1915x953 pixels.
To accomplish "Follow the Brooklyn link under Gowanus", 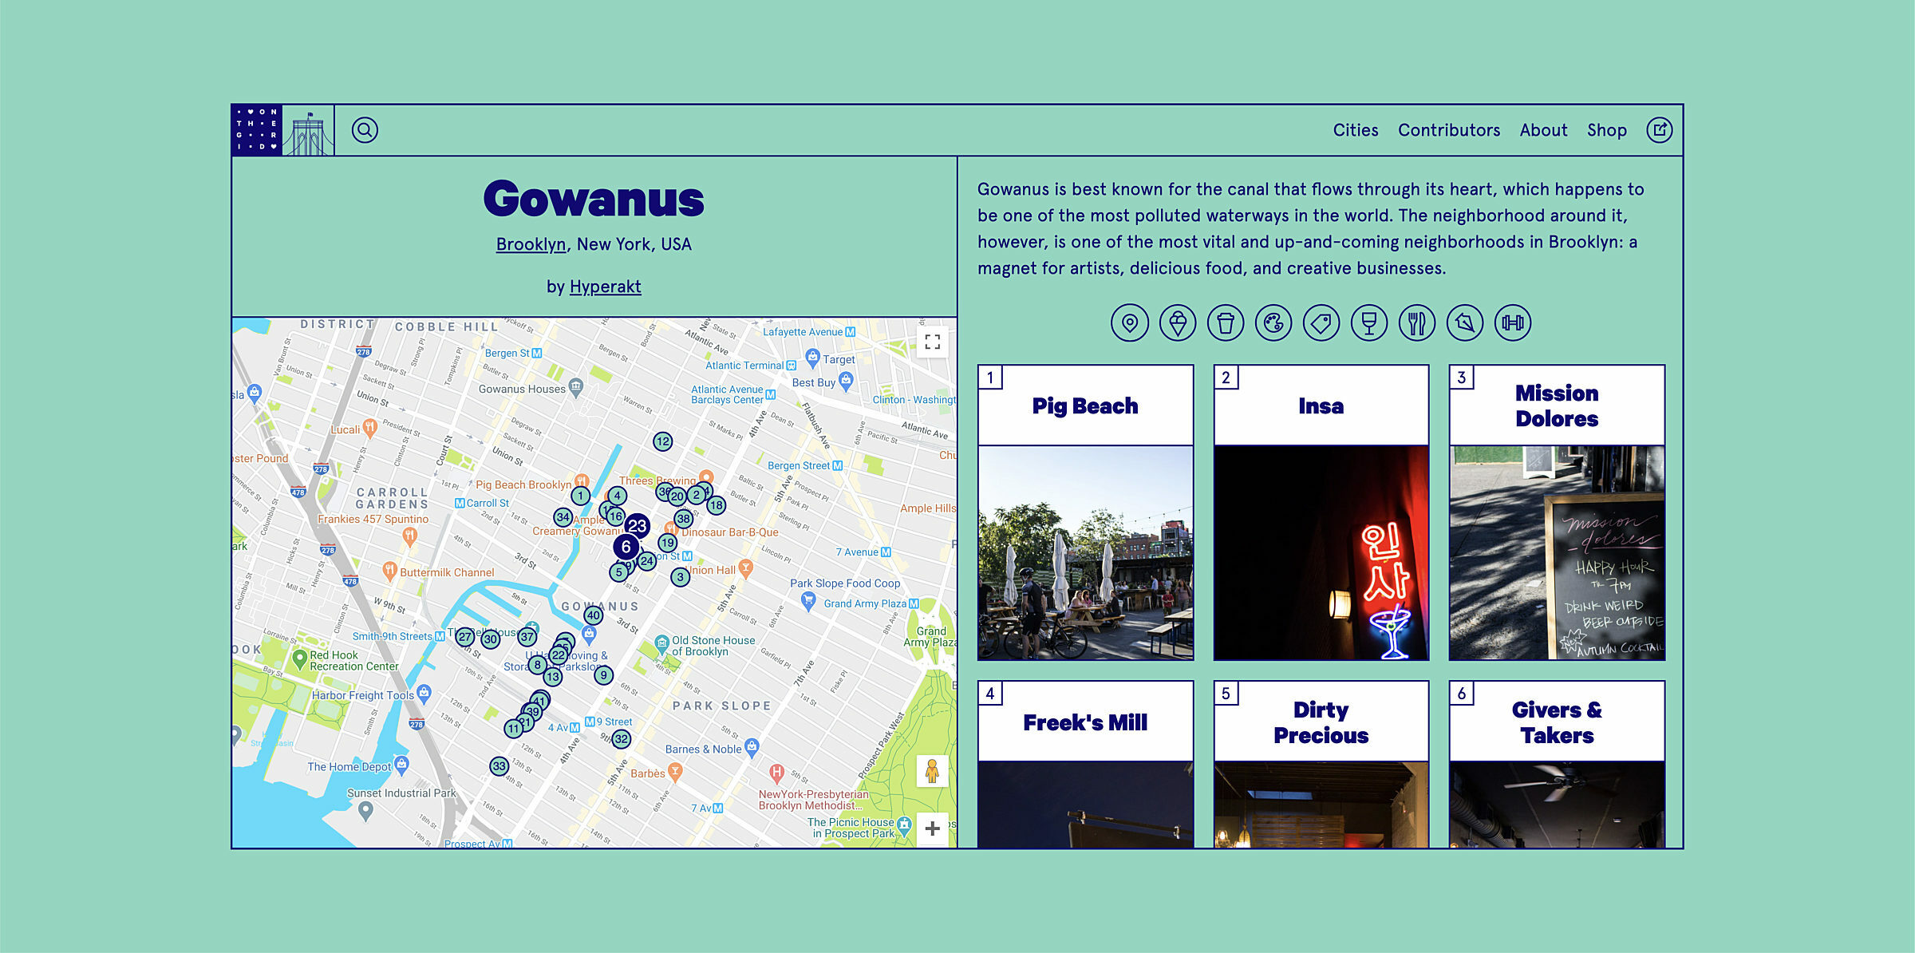I will click(531, 244).
